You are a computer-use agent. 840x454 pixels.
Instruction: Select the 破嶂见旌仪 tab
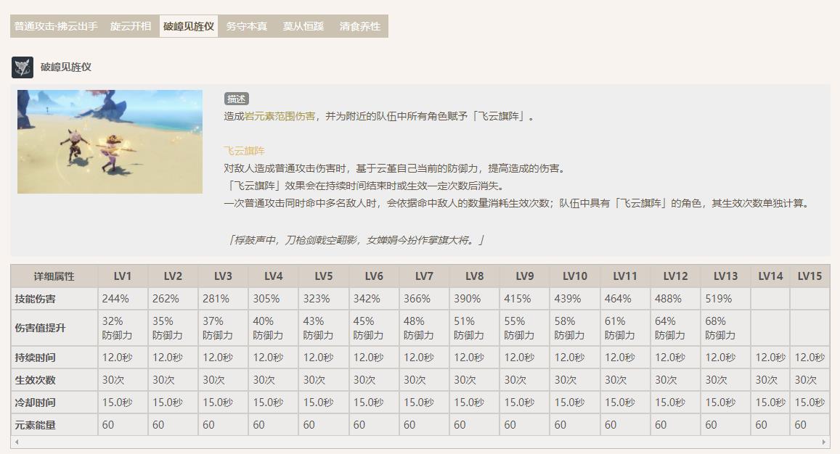point(188,25)
